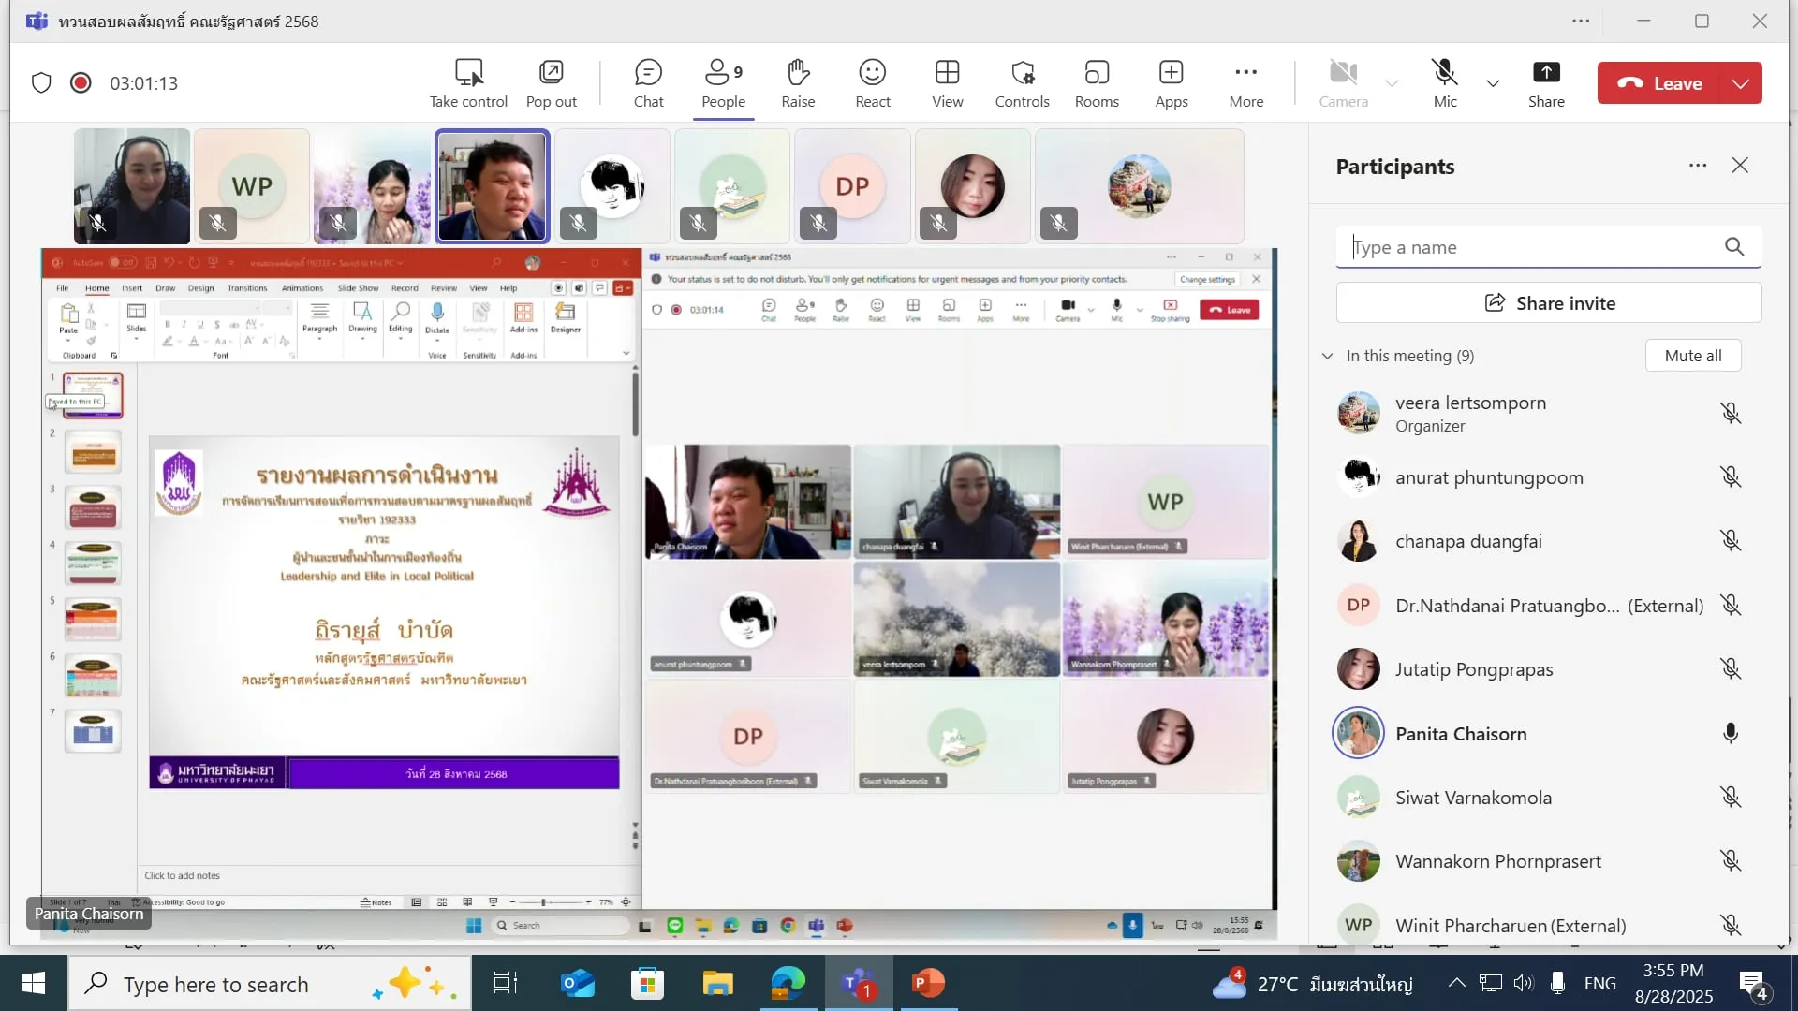Click Take control of shared screen
This screenshot has width=1798, height=1011.
click(x=468, y=82)
